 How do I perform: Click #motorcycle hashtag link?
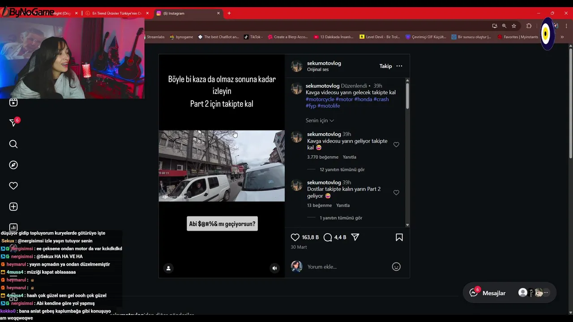tap(320, 99)
